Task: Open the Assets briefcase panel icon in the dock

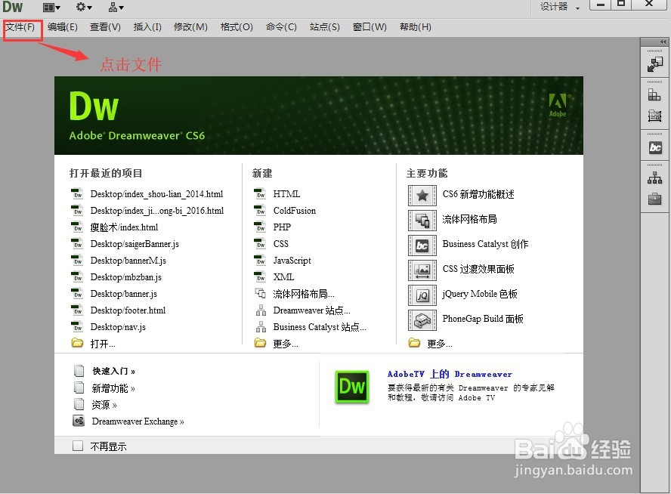Action: point(654,199)
